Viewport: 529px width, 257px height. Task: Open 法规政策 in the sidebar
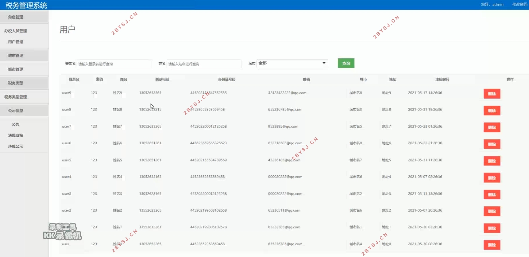tap(16, 135)
